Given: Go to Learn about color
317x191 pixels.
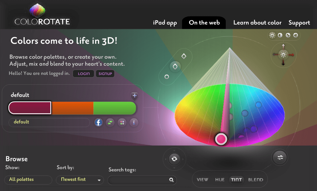Looking at the screenshot, I should (x=257, y=23).
